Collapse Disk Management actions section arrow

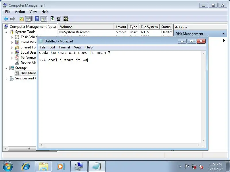[x=224, y=34]
